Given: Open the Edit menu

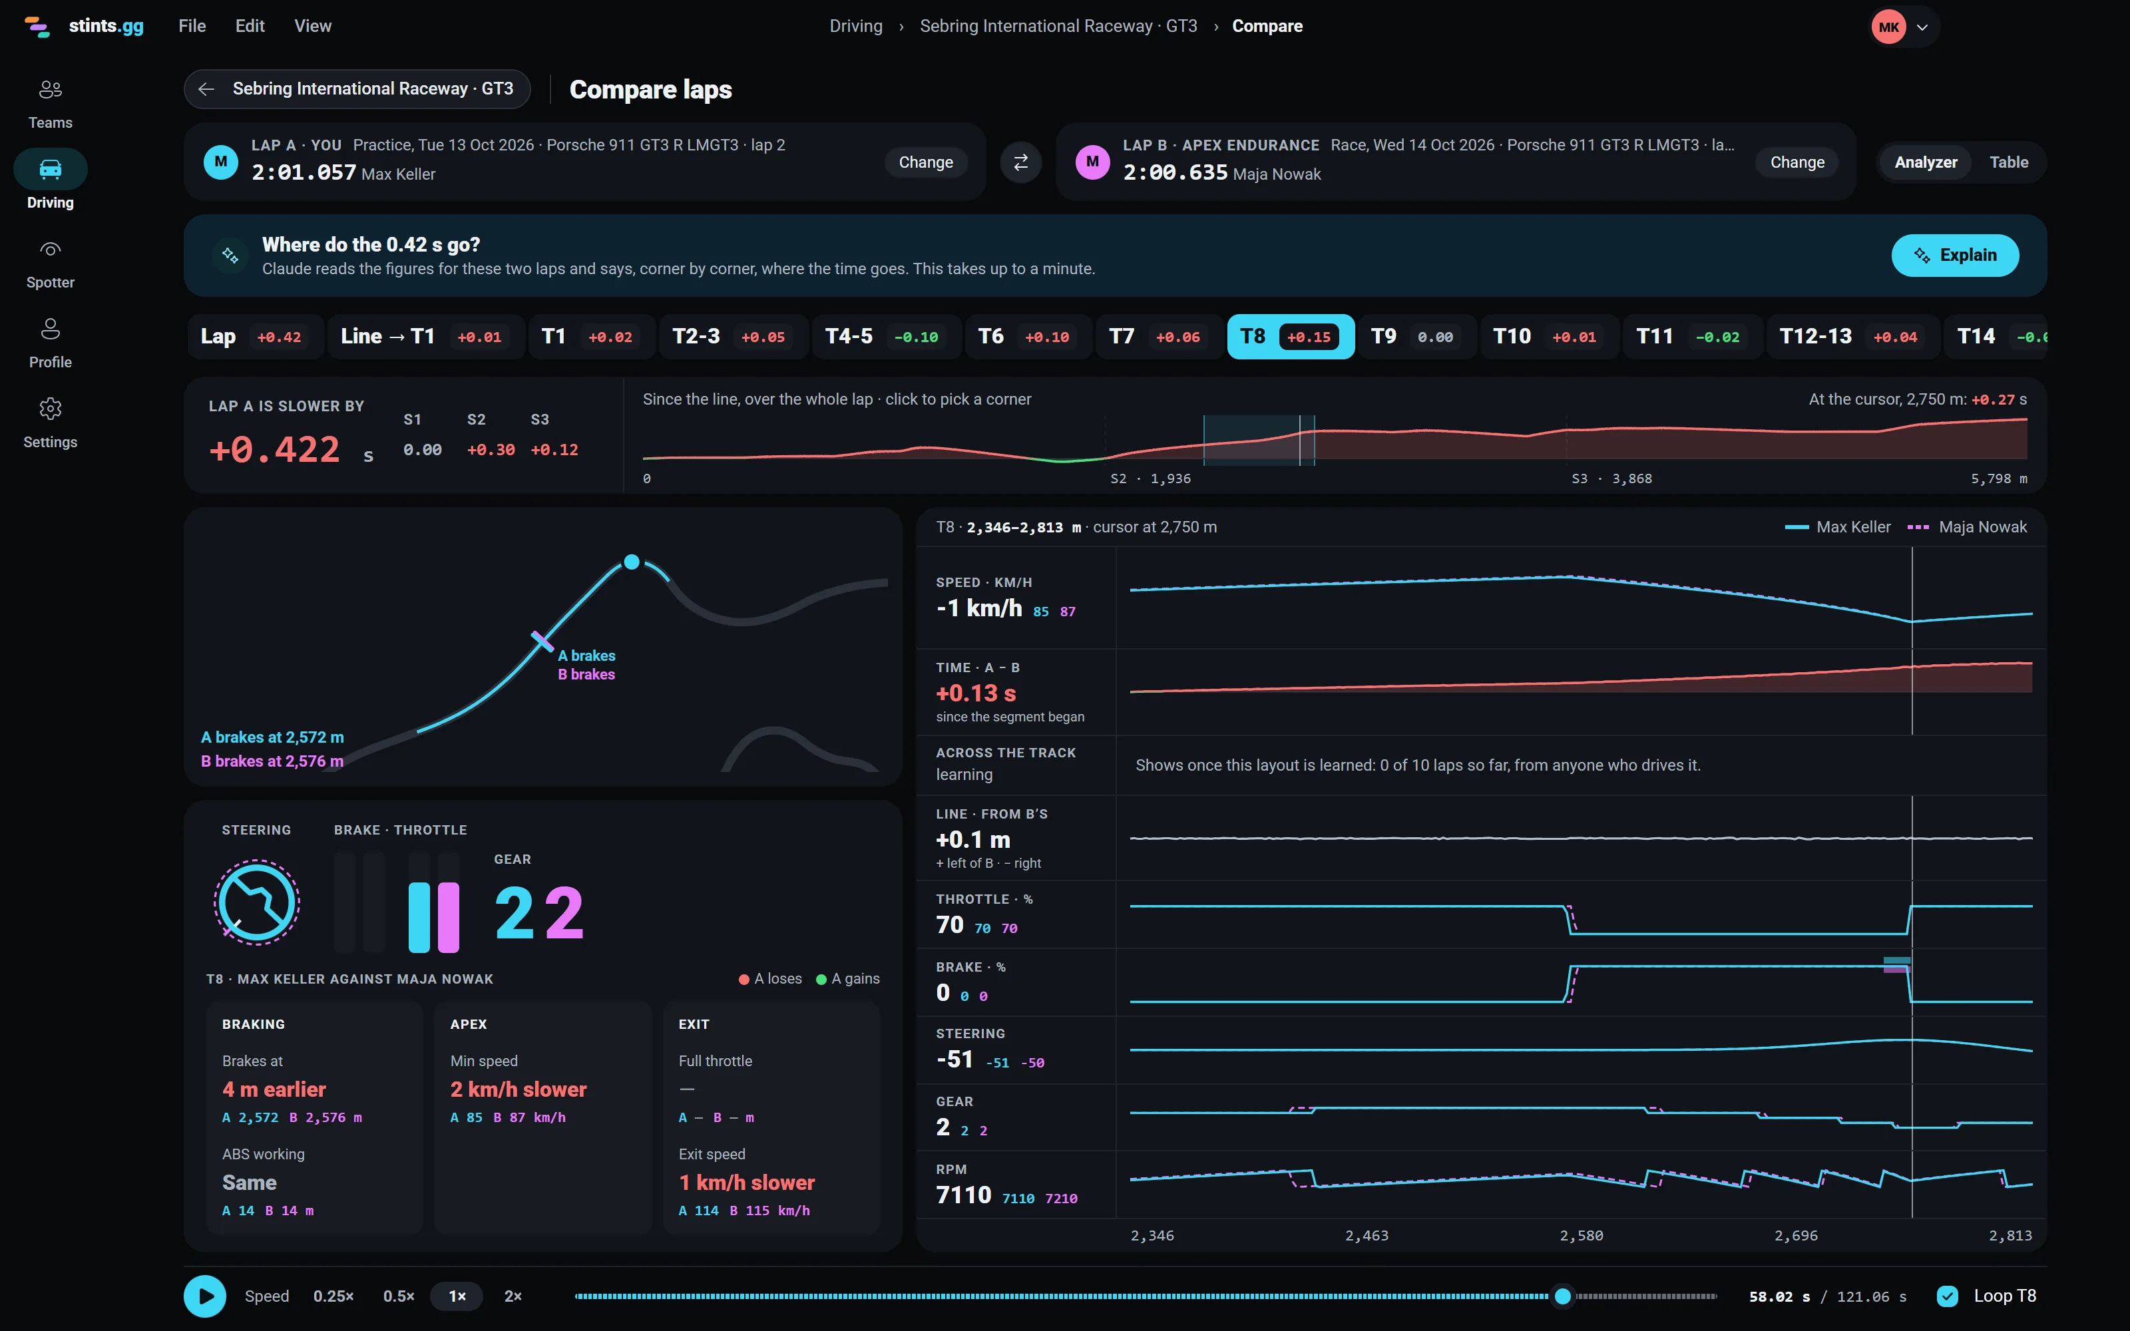Looking at the screenshot, I should [250, 27].
